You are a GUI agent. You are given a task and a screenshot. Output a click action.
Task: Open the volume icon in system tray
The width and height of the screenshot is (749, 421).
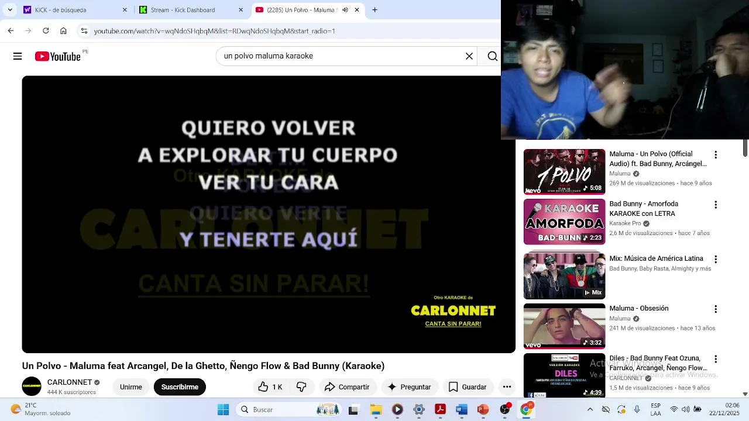686,409
